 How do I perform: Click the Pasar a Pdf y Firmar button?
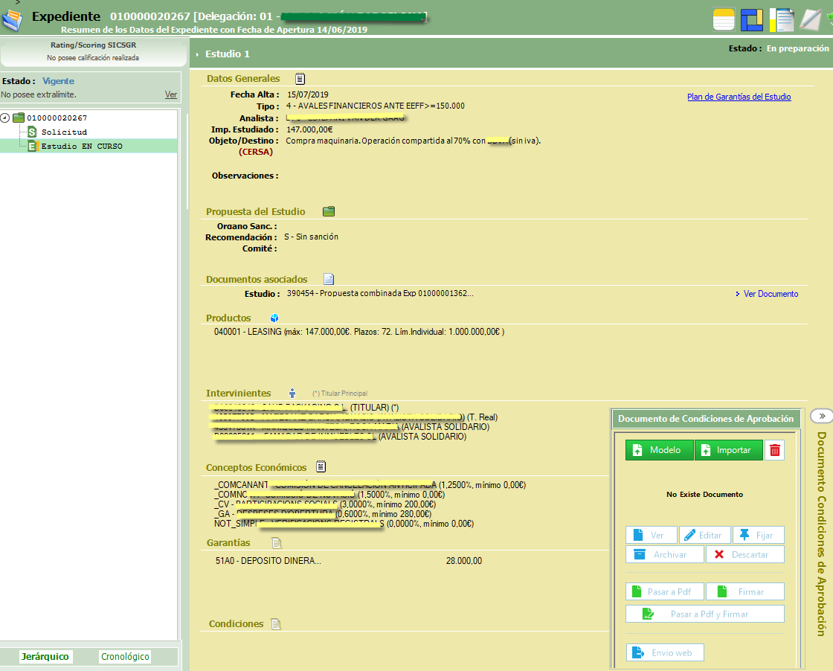point(705,614)
